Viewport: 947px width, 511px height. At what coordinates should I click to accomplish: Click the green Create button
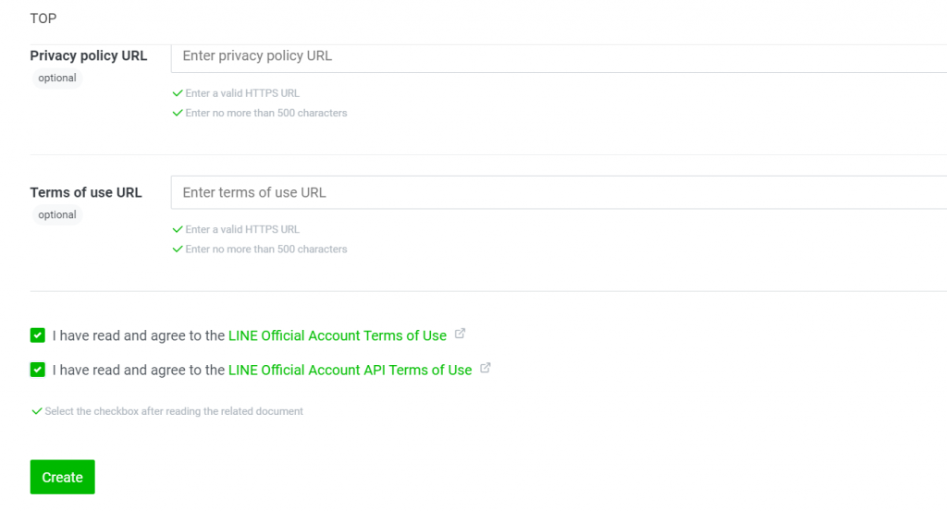pyautogui.click(x=62, y=477)
